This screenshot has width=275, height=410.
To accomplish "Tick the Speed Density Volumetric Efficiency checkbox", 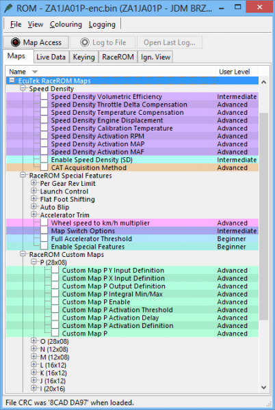I will point(44,96).
